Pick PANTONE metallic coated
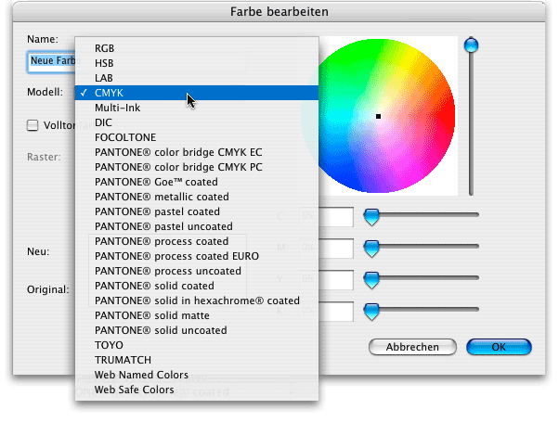Viewport: 559px width, 422px height. [197, 197]
